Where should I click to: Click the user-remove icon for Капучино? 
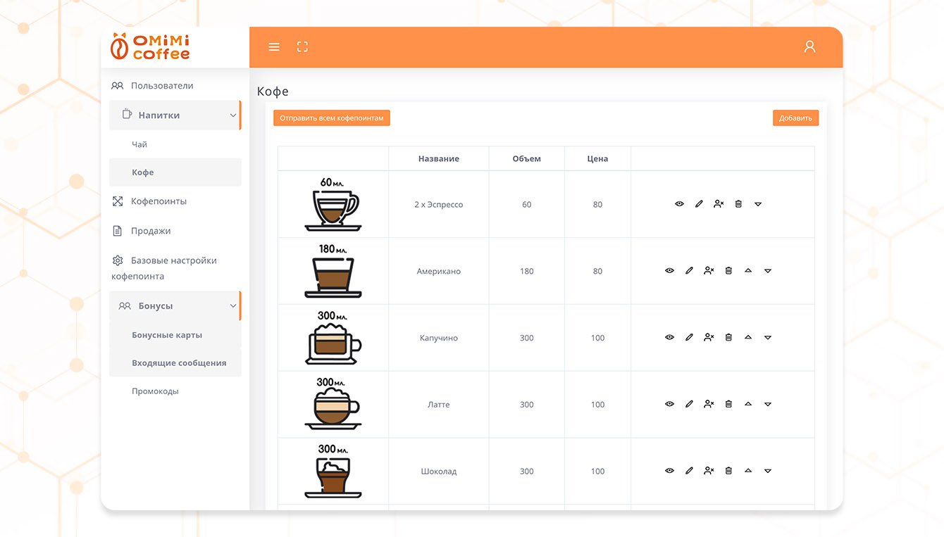[x=709, y=338]
